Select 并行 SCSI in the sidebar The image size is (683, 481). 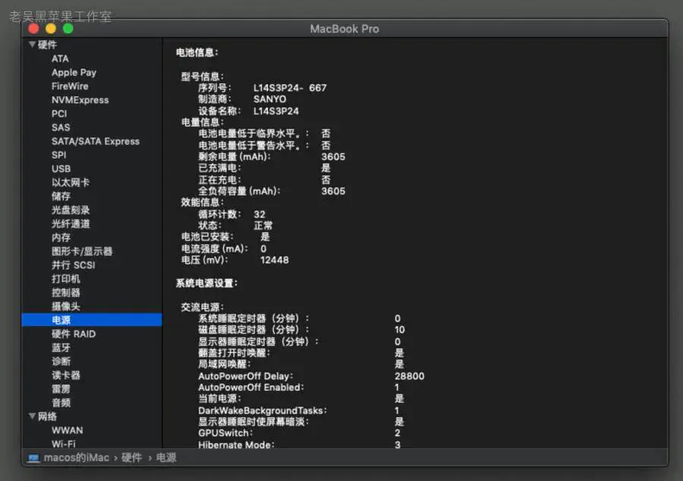[x=73, y=265]
